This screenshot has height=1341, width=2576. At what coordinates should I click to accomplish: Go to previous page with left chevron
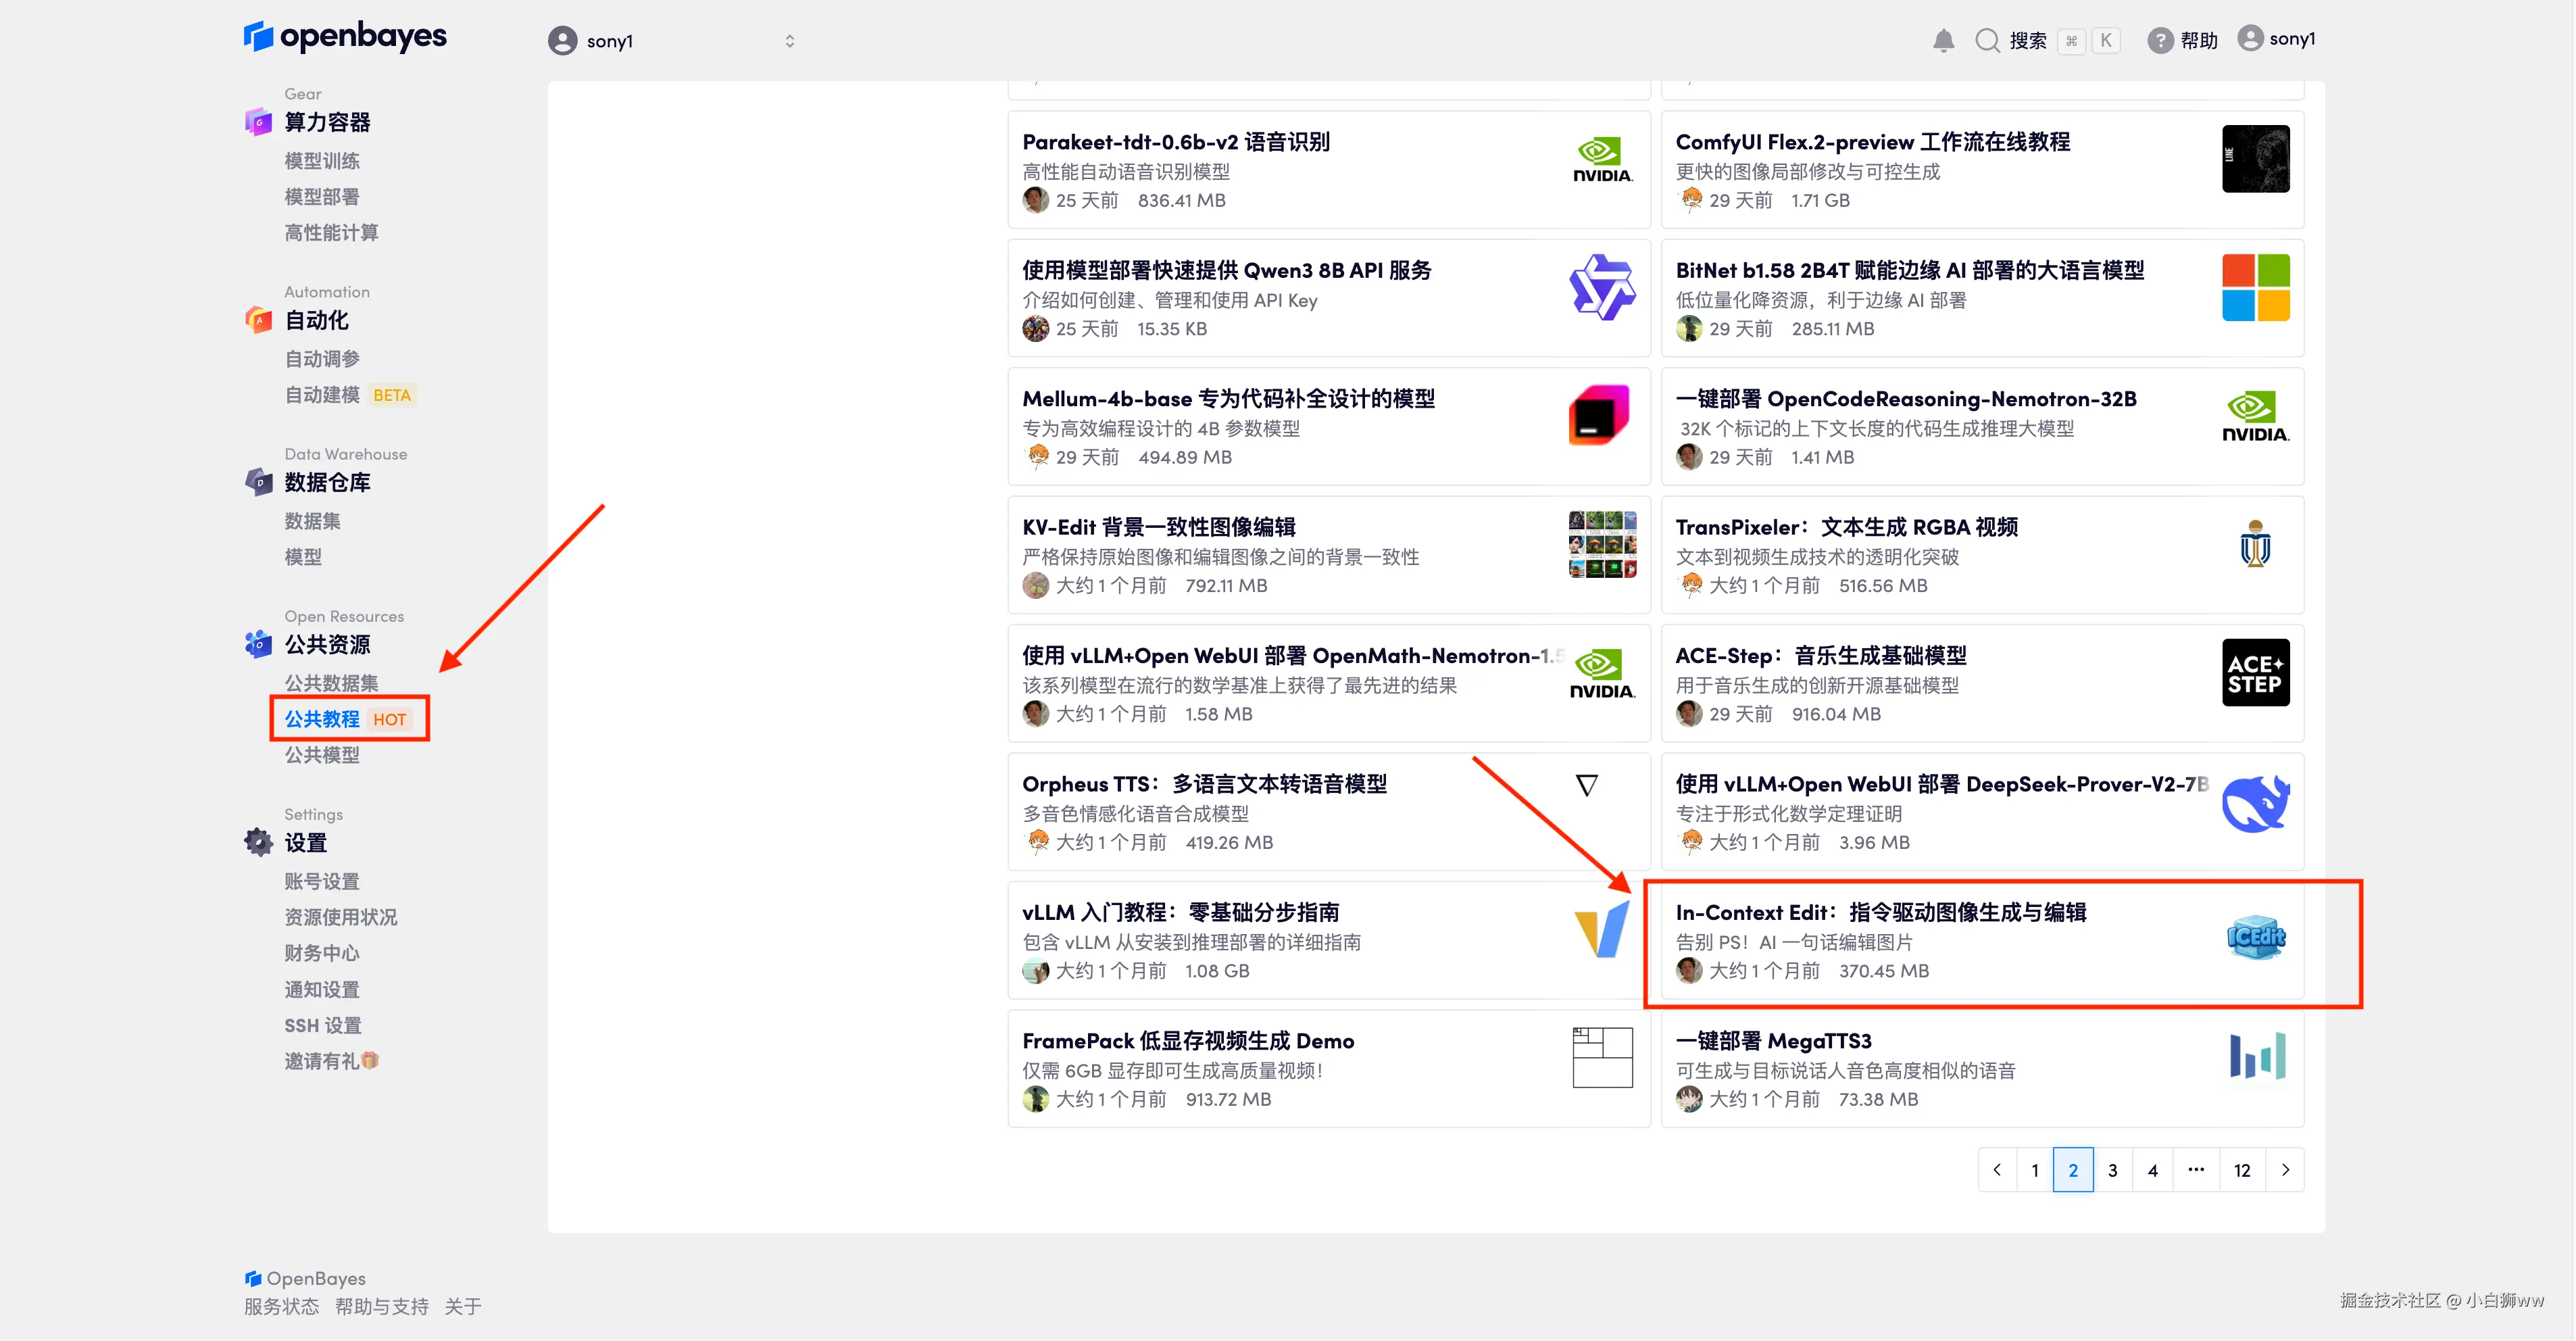coord(1997,1170)
